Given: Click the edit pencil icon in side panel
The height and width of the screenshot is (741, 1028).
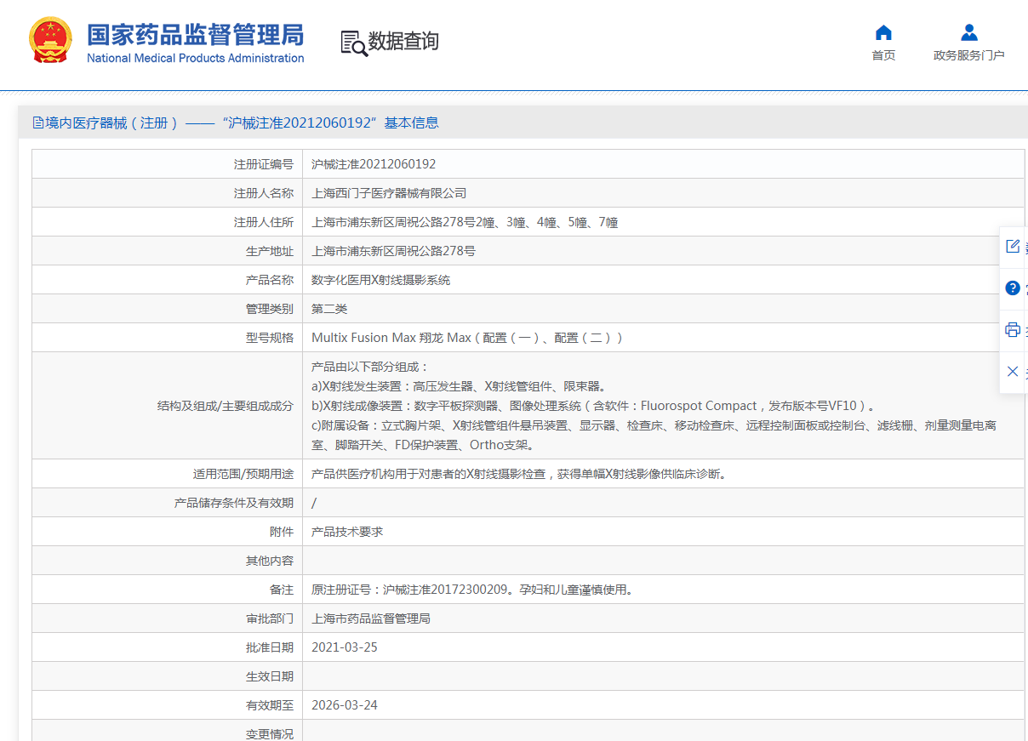Looking at the screenshot, I should [x=1013, y=246].
